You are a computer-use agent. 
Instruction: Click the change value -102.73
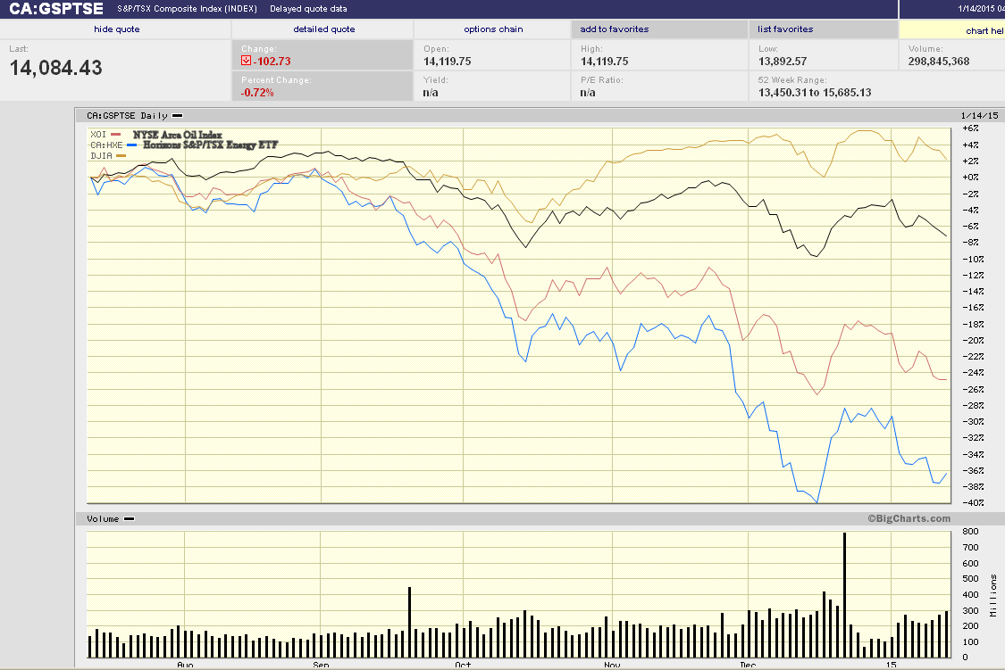(272, 62)
